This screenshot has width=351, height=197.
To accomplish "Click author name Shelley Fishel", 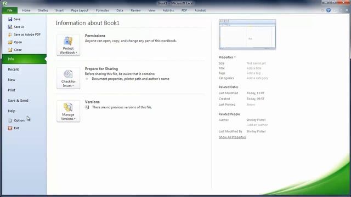I will coord(256,120).
